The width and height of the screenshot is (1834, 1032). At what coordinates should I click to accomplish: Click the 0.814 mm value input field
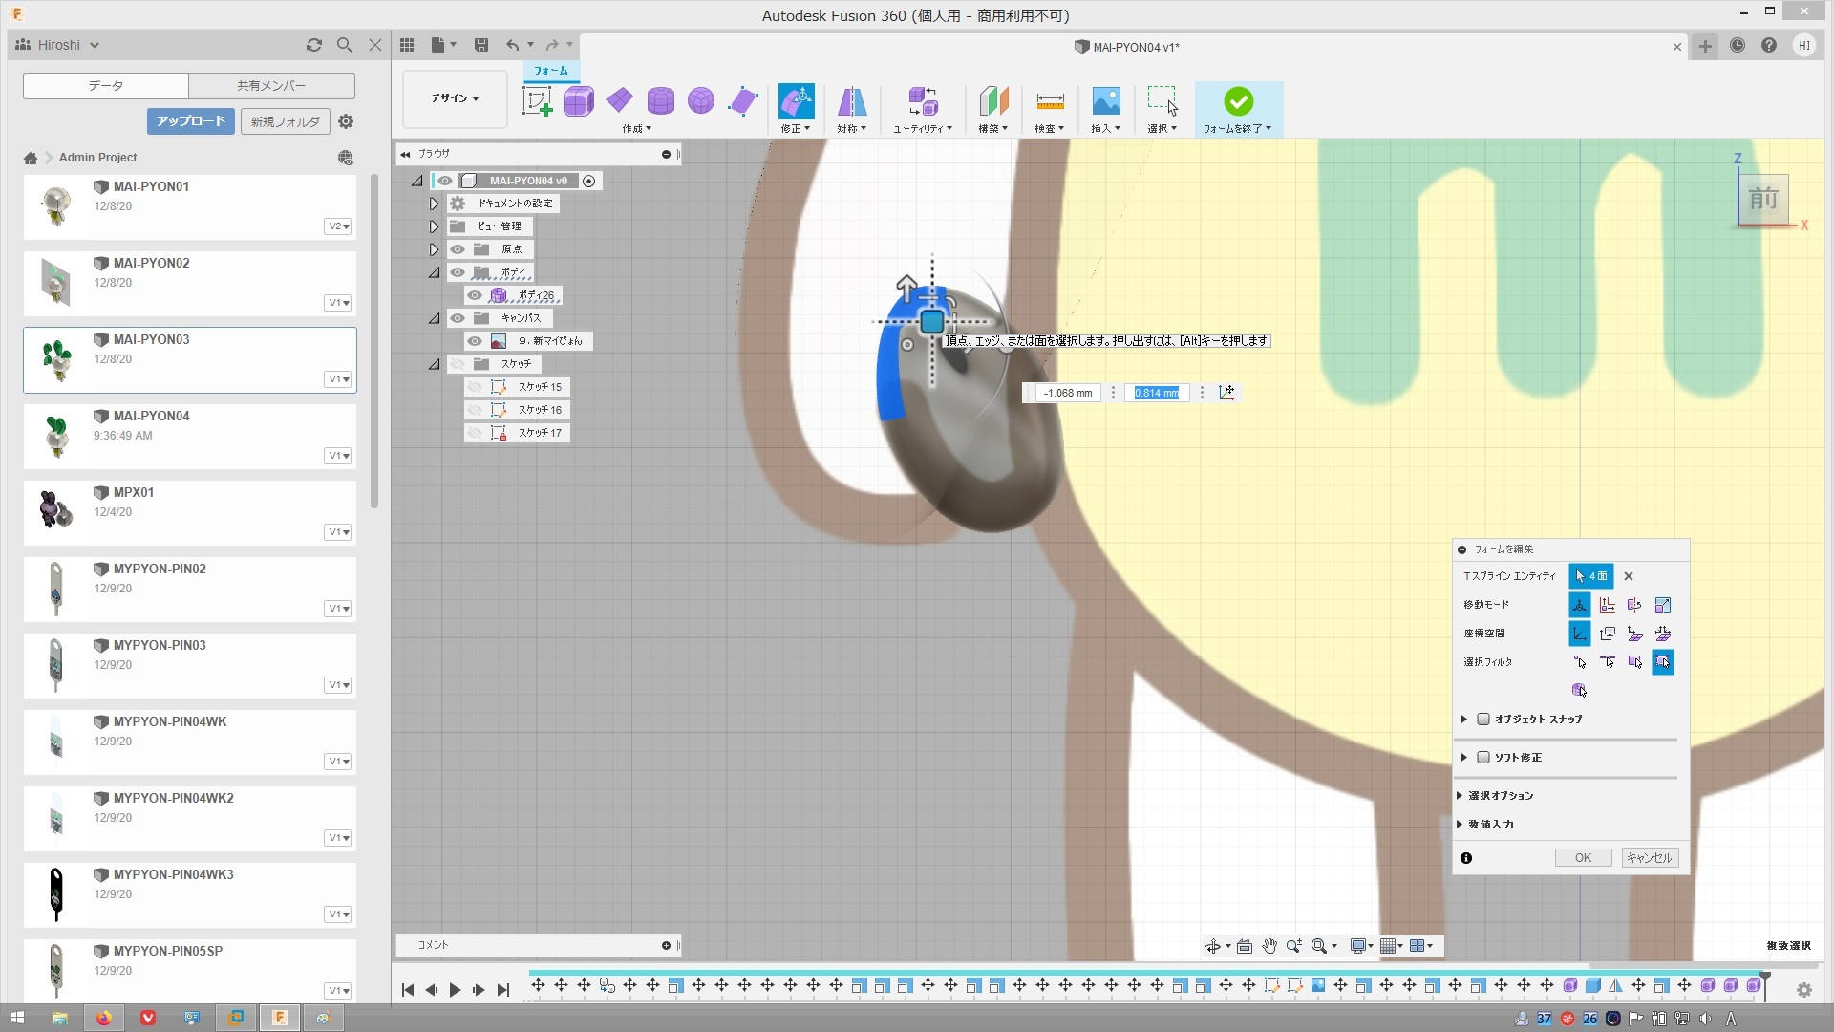1156,393
